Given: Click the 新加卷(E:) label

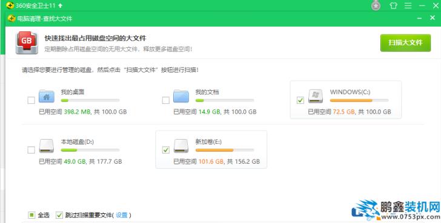Looking at the screenshot, I should pos(208,141).
